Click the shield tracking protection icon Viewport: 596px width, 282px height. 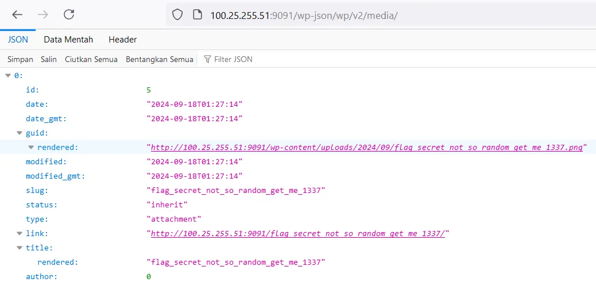177,16
